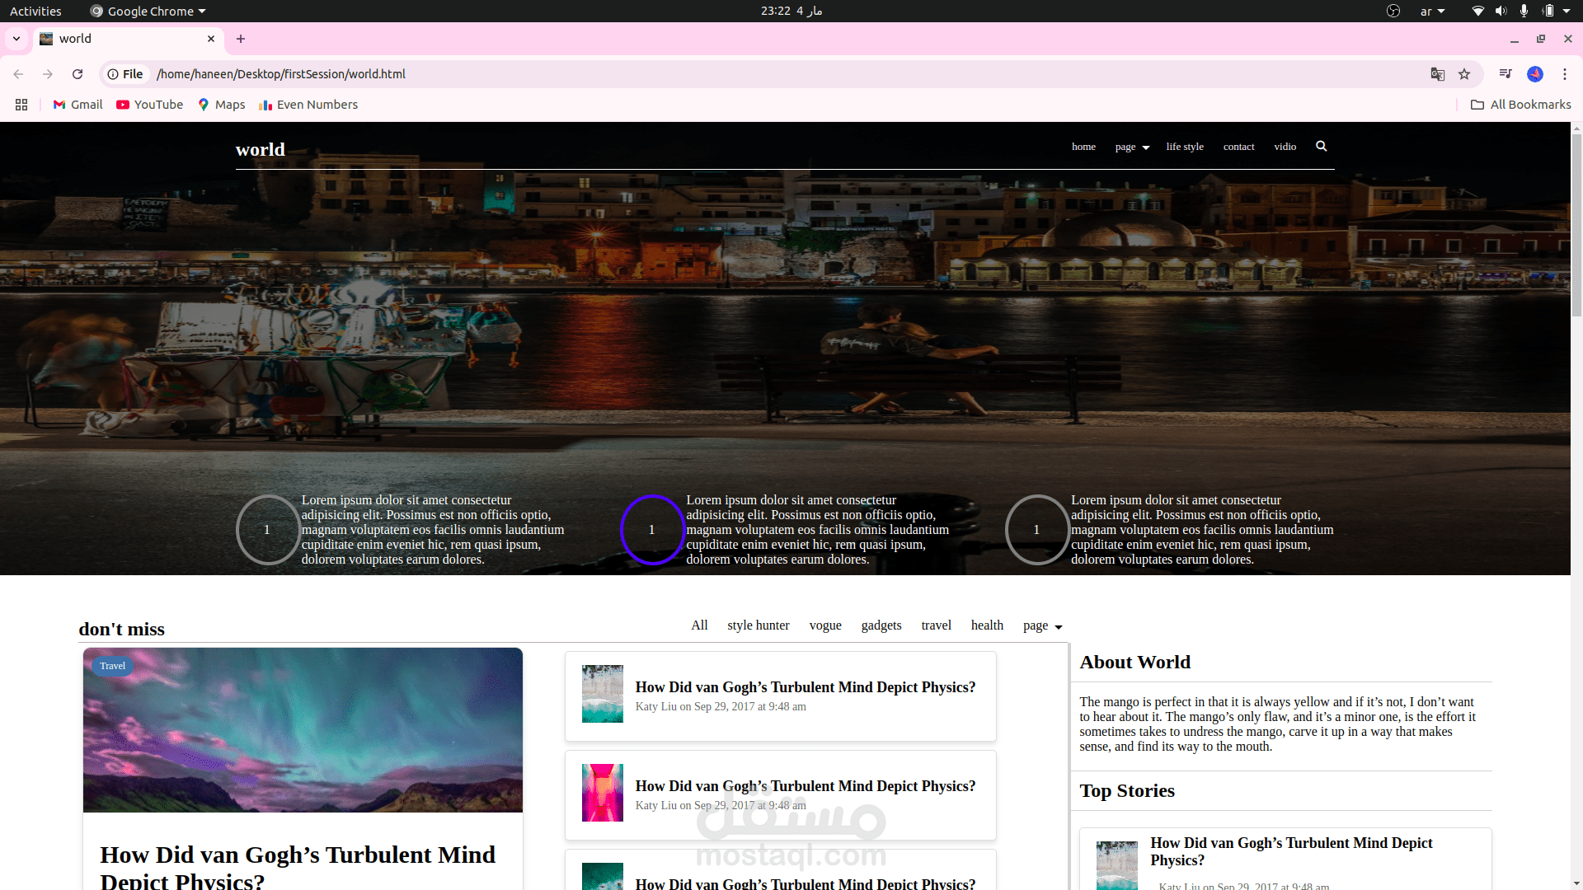Click the Travel badge on aurora image
This screenshot has height=890, width=1583.
[x=112, y=666]
